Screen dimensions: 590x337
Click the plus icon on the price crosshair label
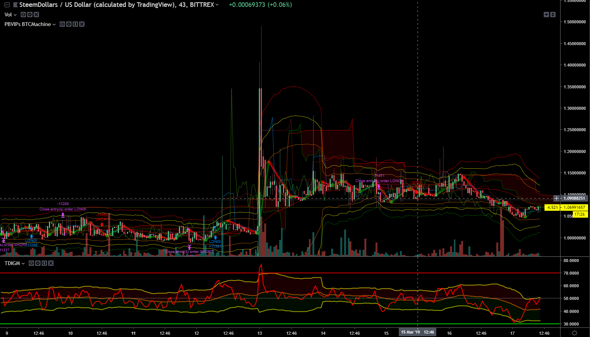(x=557, y=198)
